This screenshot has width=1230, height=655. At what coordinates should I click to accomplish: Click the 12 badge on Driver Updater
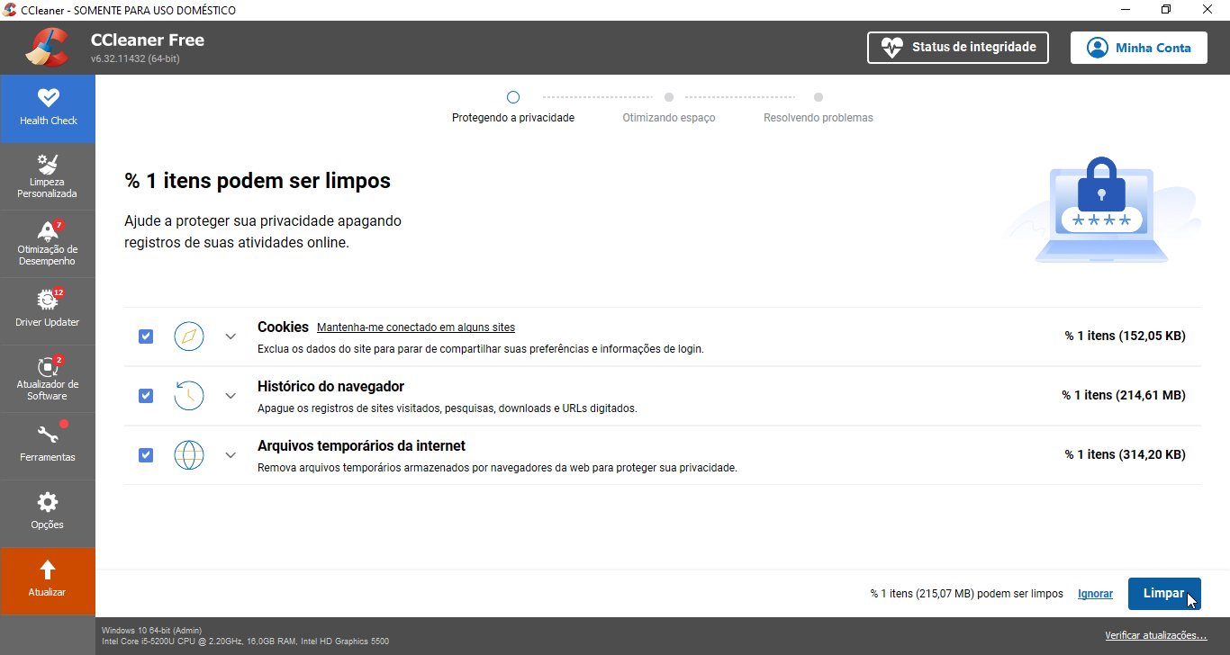click(x=58, y=292)
